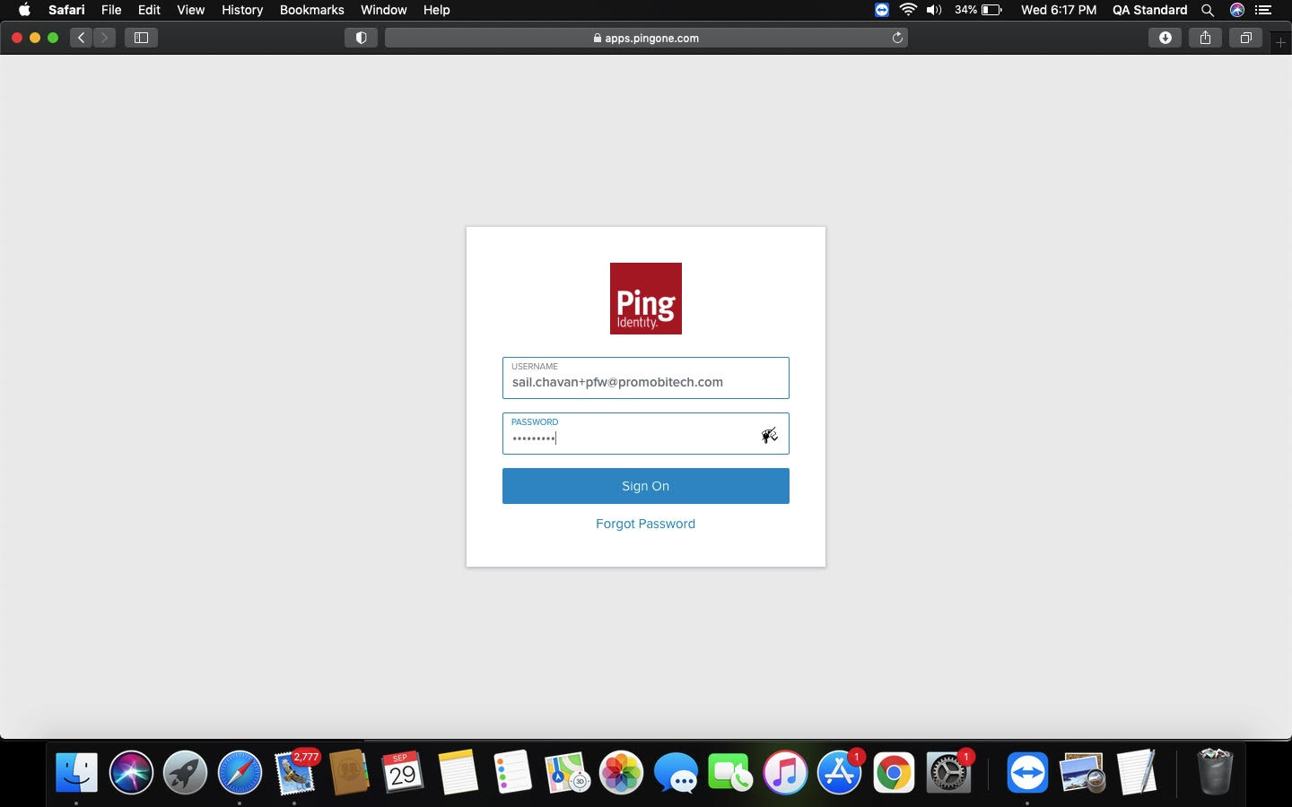Show Safari downloads
This screenshot has width=1292, height=807.
point(1165,38)
